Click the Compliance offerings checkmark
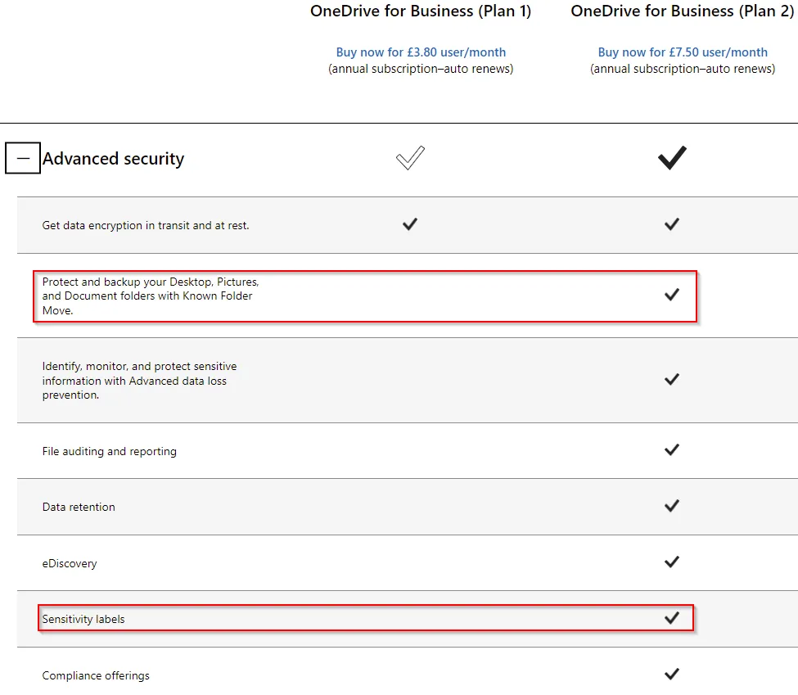The image size is (798, 695). [672, 674]
